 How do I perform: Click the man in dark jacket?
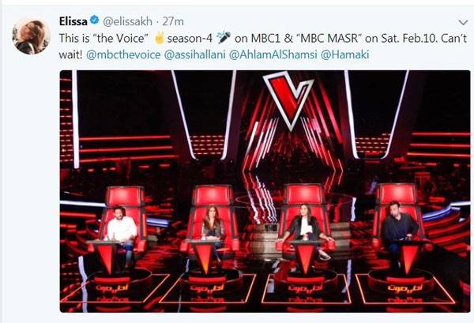(400, 229)
